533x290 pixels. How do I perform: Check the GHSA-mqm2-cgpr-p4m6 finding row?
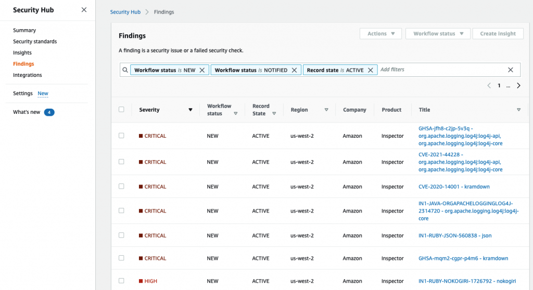pos(121,258)
